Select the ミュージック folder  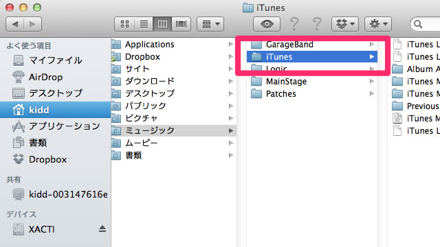(x=174, y=130)
